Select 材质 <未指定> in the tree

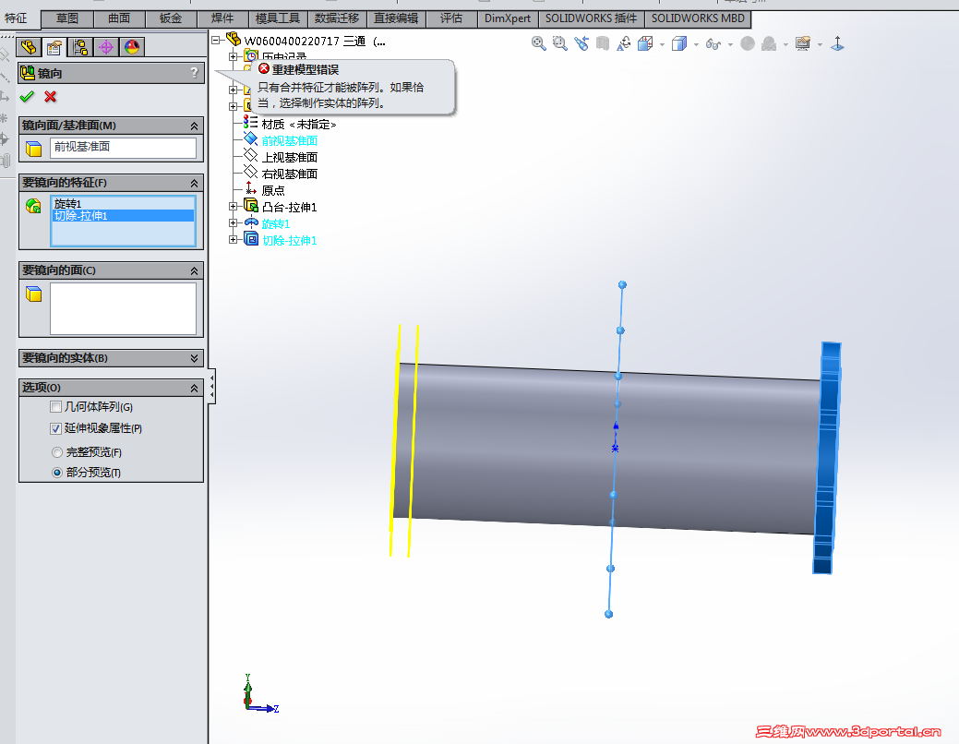[x=298, y=125]
